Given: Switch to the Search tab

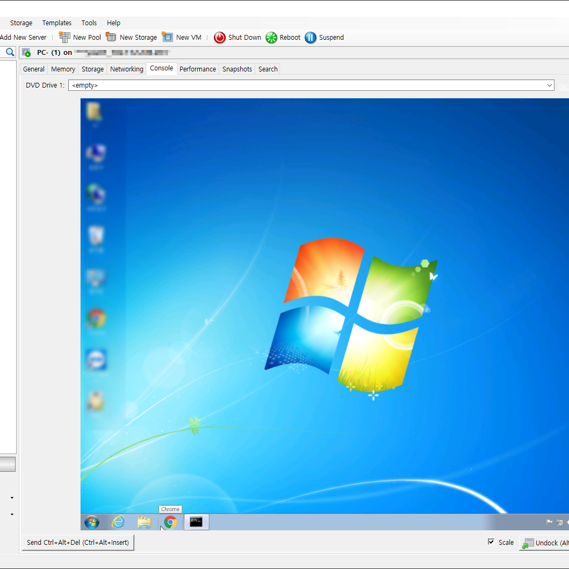Looking at the screenshot, I should point(268,69).
